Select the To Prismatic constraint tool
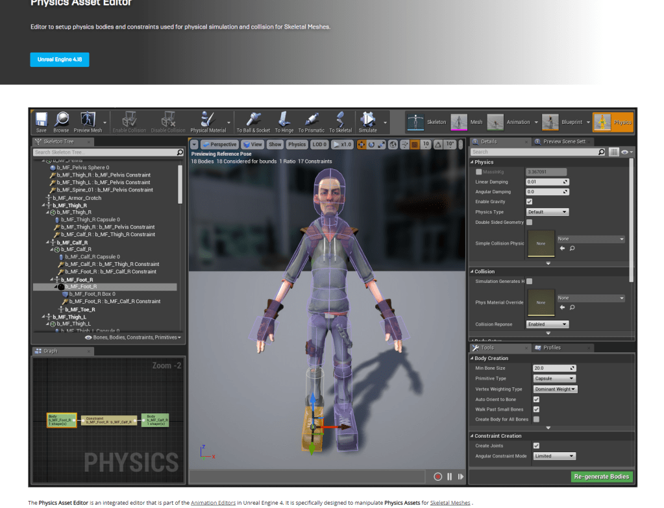This screenshot has height=508, width=664. [x=311, y=120]
